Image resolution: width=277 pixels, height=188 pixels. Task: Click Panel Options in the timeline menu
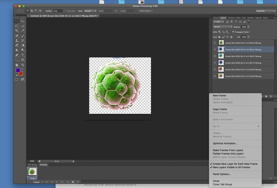222,174
